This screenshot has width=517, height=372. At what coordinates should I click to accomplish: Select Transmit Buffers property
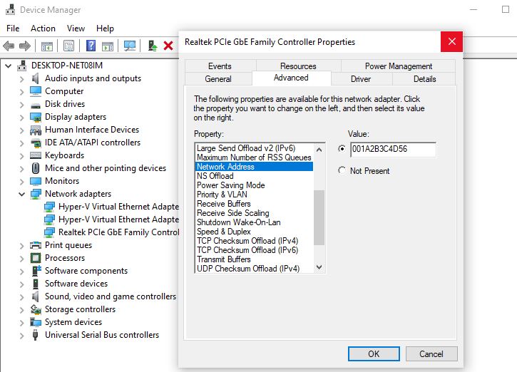coord(224,259)
